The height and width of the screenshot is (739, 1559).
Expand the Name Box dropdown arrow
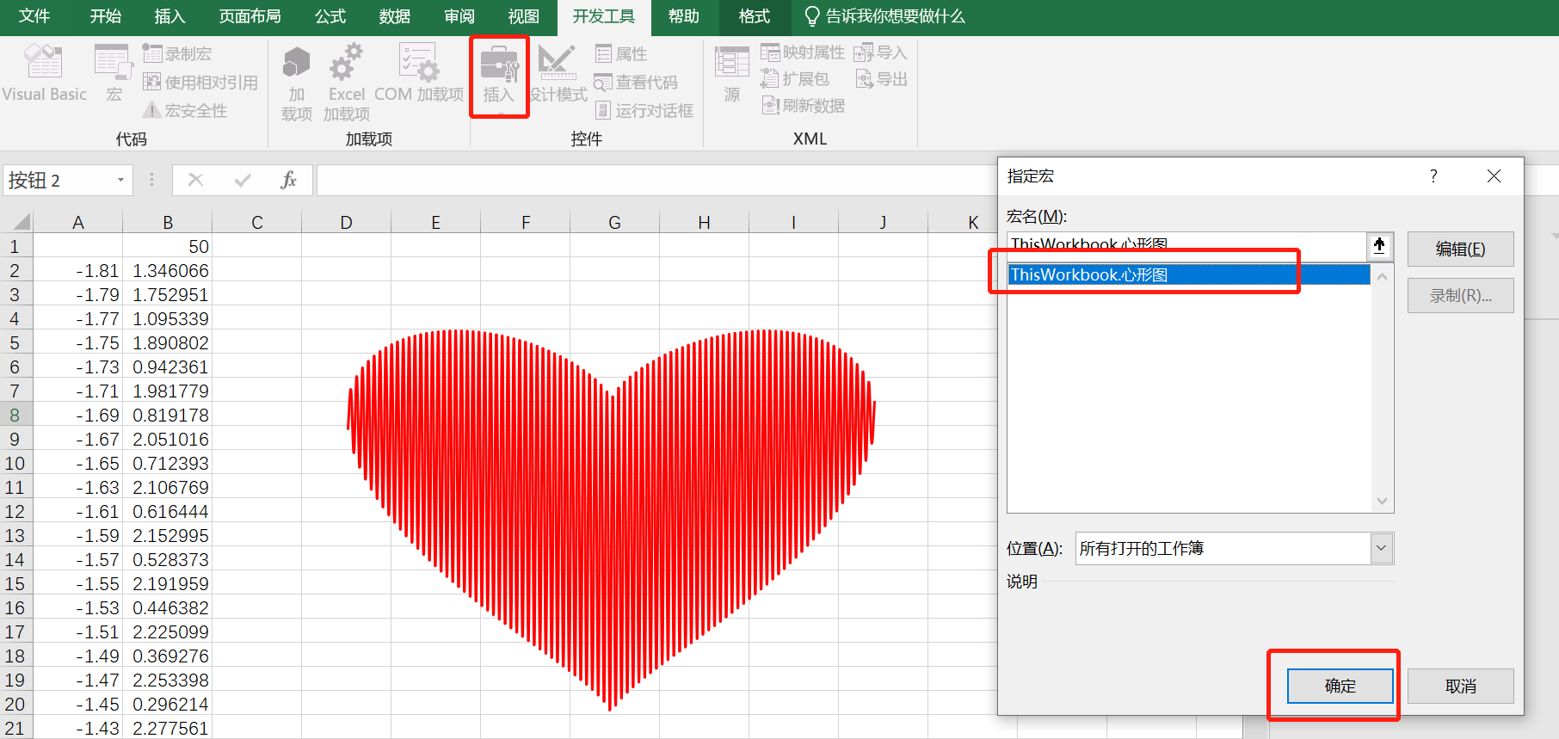tap(120, 180)
